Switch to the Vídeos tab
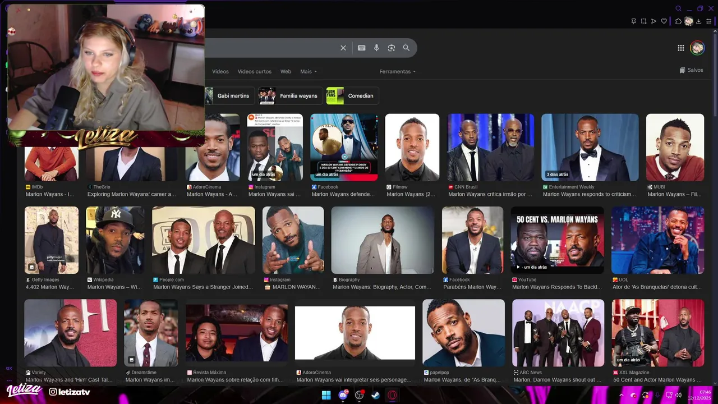The width and height of the screenshot is (718, 404). pos(220,71)
